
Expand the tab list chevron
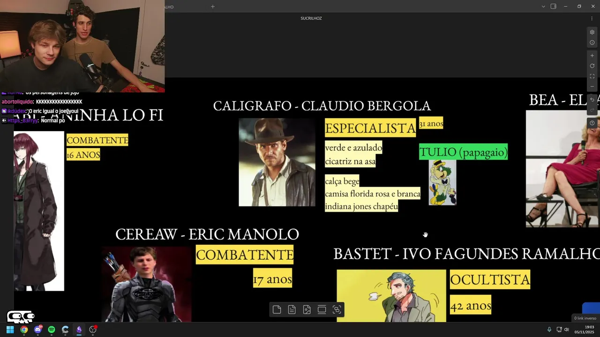click(x=543, y=7)
